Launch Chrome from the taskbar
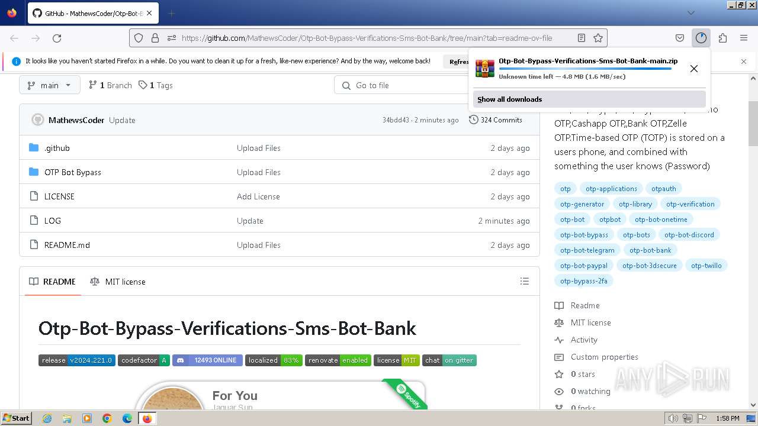This screenshot has height=426, width=758. (x=107, y=418)
